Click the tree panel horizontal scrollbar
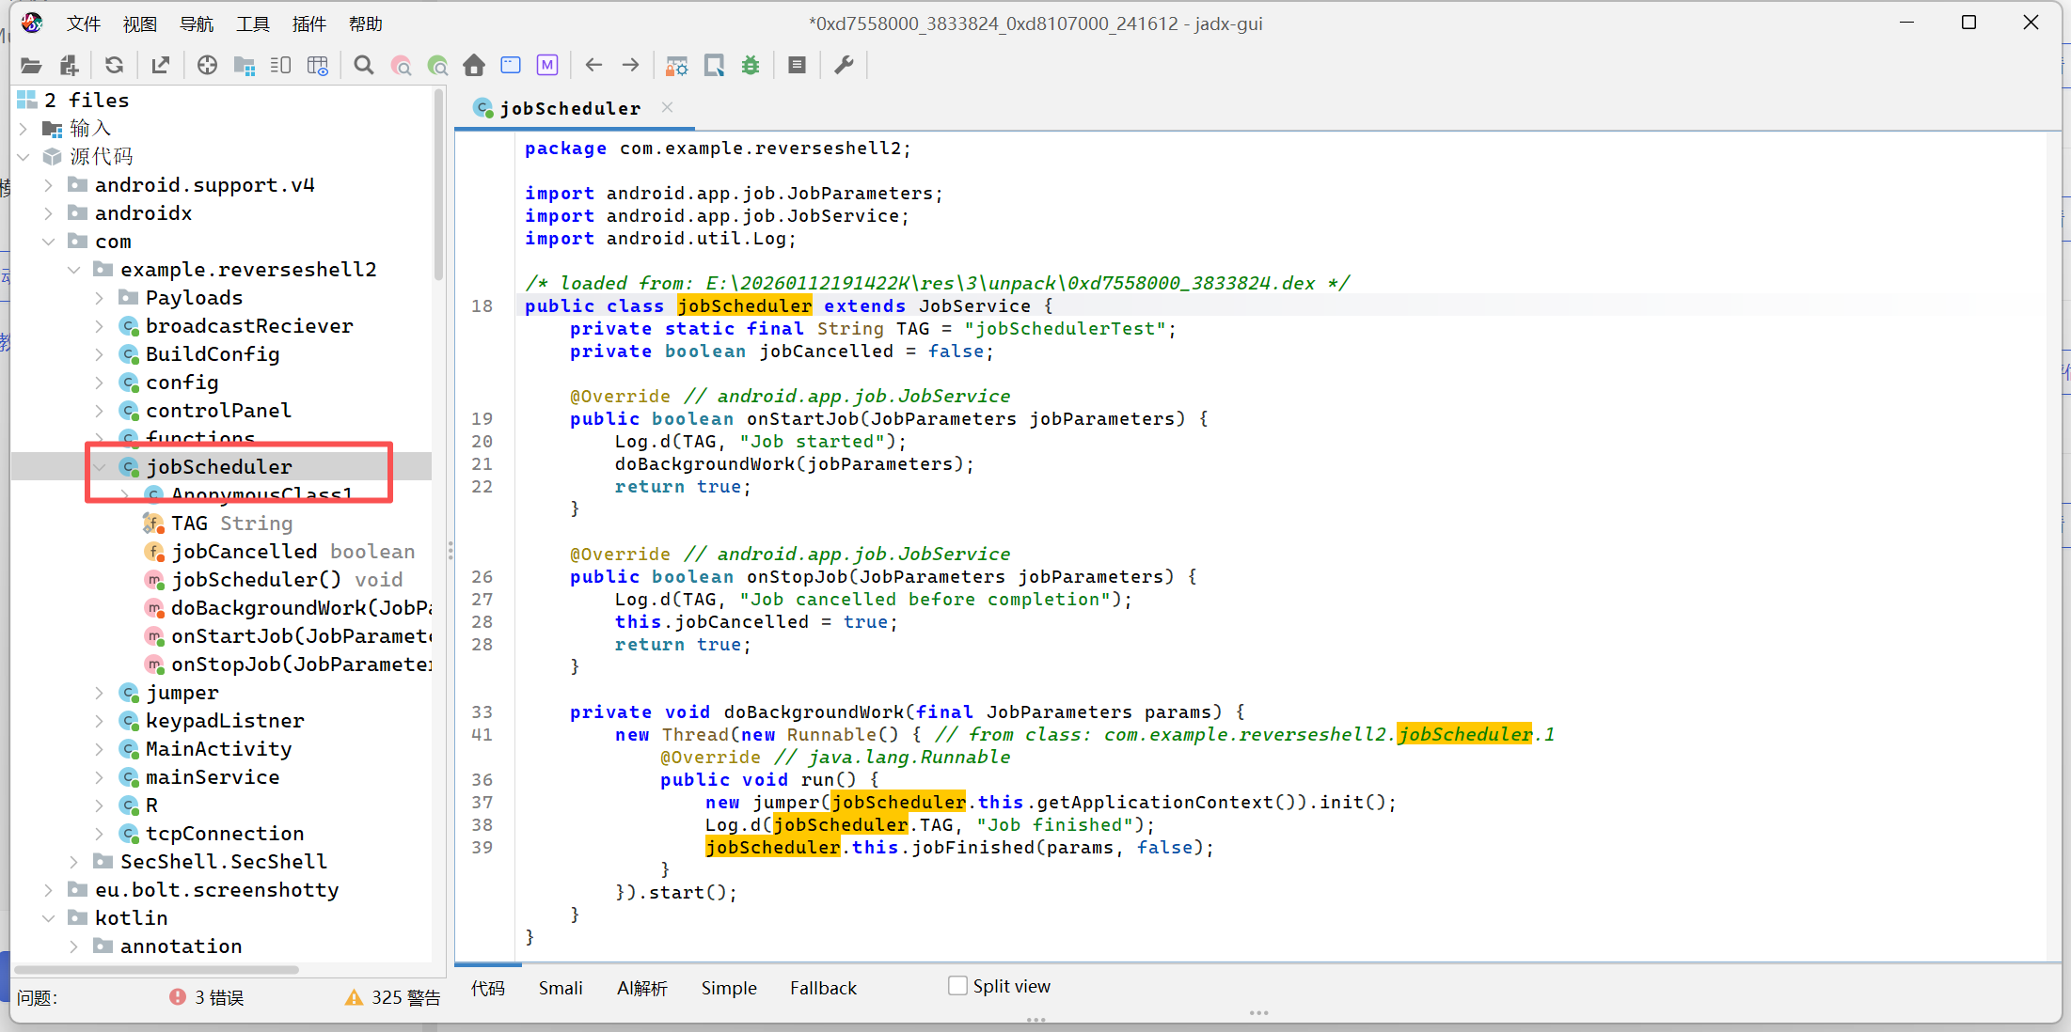Image resolution: width=2071 pixels, height=1032 pixels. [156, 969]
